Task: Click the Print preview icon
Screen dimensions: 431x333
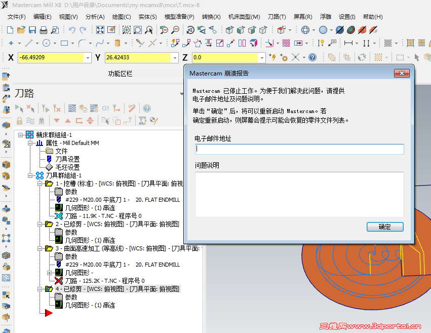Action: [55, 30]
